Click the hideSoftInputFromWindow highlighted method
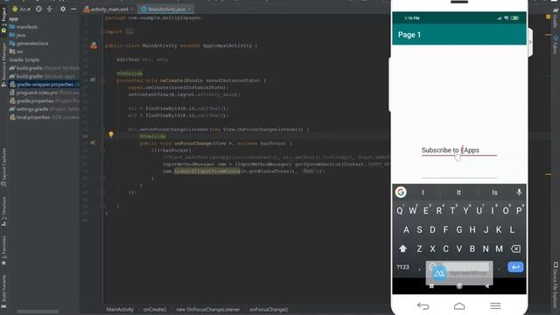 [207, 171]
